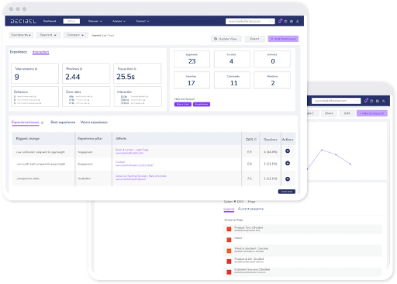Click the action icon for Login Page row
The height and width of the screenshot is (284, 397).
[288, 151]
